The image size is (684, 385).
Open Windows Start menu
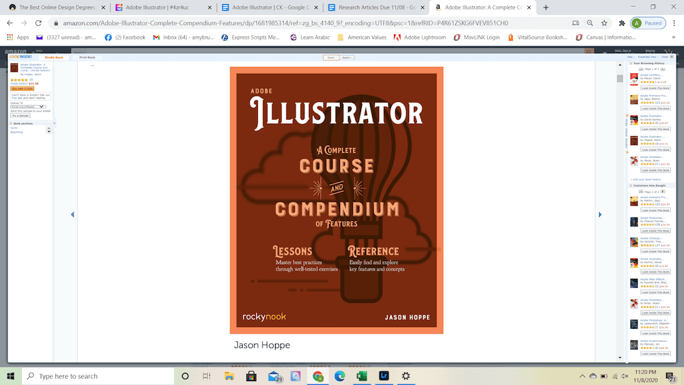pyautogui.click(x=10, y=376)
